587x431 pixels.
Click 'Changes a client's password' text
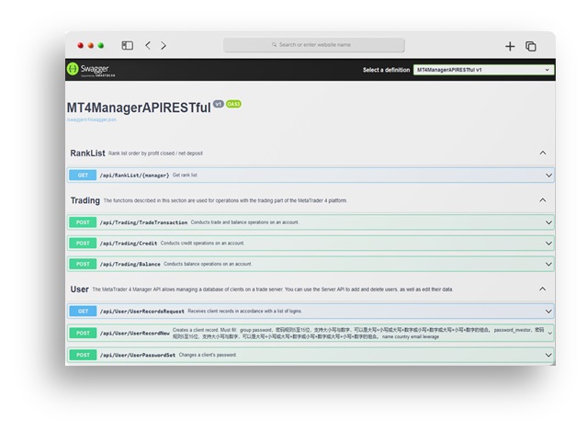pyautogui.click(x=208, y=355)
